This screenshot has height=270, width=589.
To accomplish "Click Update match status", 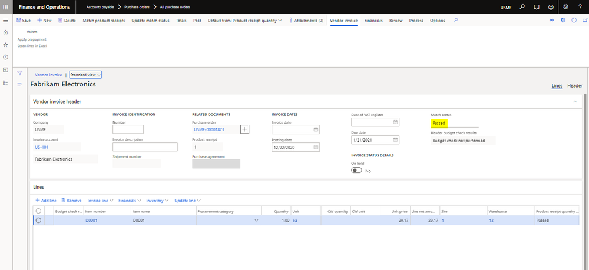I will pos(150,21).
